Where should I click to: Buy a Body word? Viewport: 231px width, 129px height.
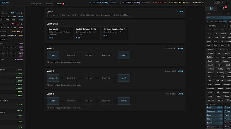point(214,115)
